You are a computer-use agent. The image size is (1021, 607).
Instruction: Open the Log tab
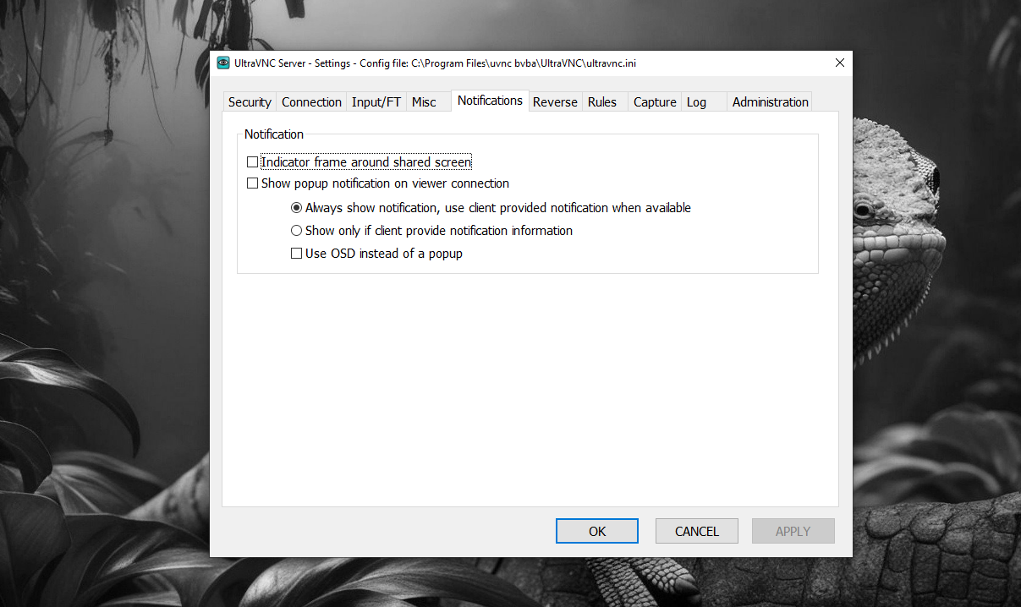point(696,102)
